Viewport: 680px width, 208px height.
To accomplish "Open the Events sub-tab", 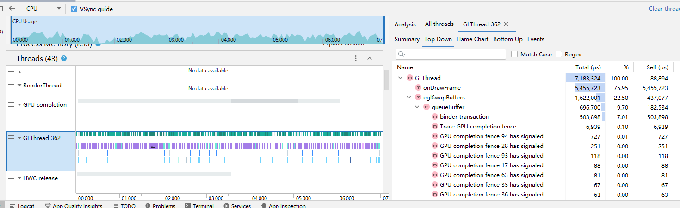I will [x=536, y=39].
